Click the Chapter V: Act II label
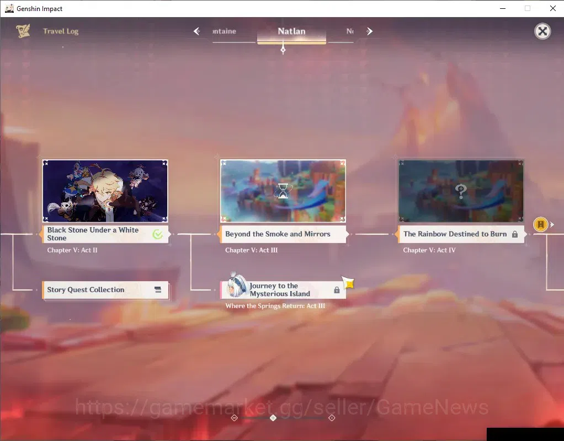This screenshot has height=441, width=564. point(72,250)
